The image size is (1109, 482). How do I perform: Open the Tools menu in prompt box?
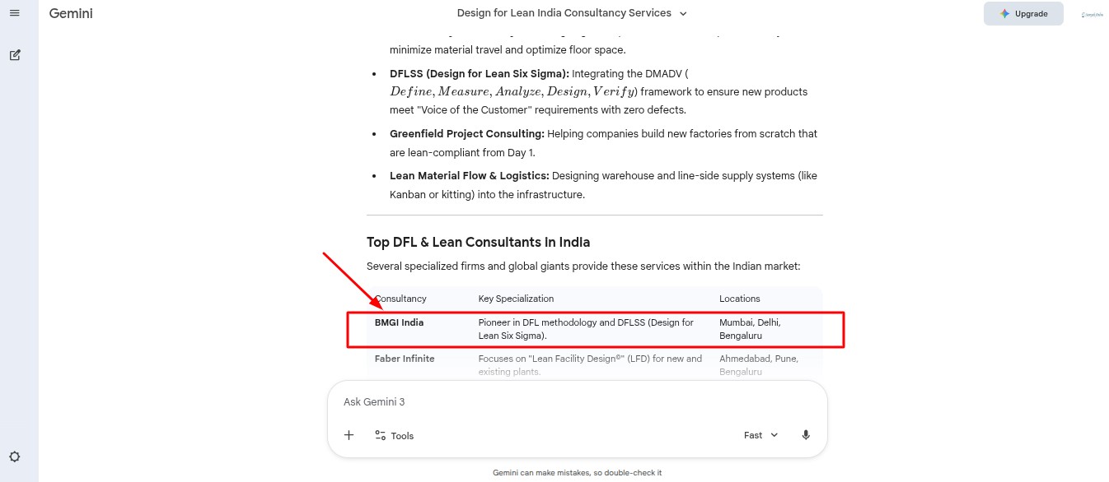394,435
